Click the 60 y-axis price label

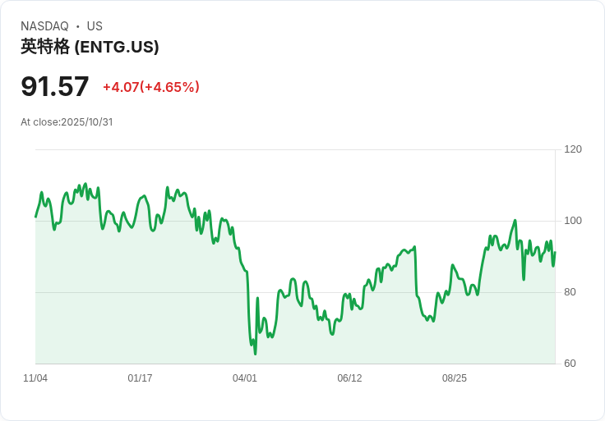pyautogui.click(x=570, y=364)
